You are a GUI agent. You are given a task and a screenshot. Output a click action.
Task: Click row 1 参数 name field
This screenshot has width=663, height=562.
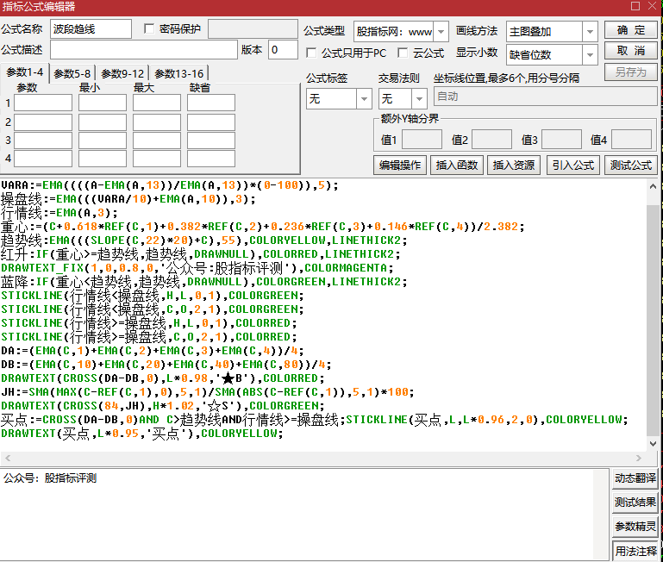pyautogui.click(x=43, y=103)
